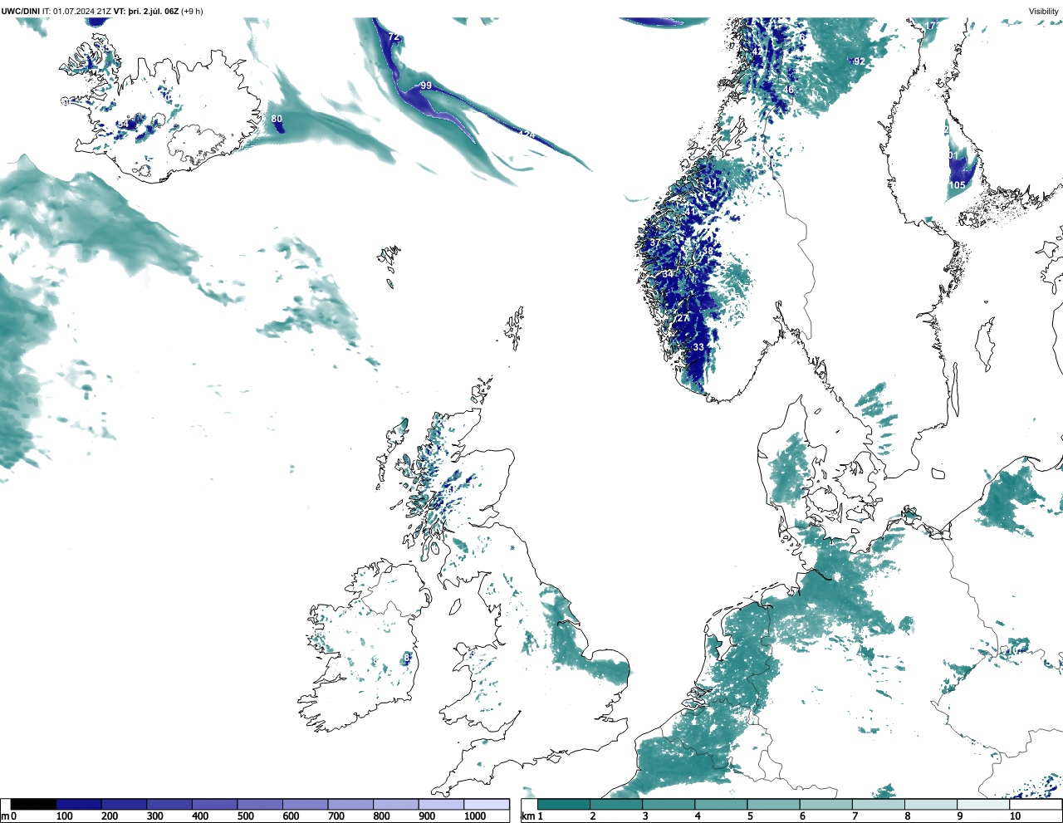
Task: Click the 'm' unit label on the left legend
Action: pyautogui.click(x=4, y=816)
